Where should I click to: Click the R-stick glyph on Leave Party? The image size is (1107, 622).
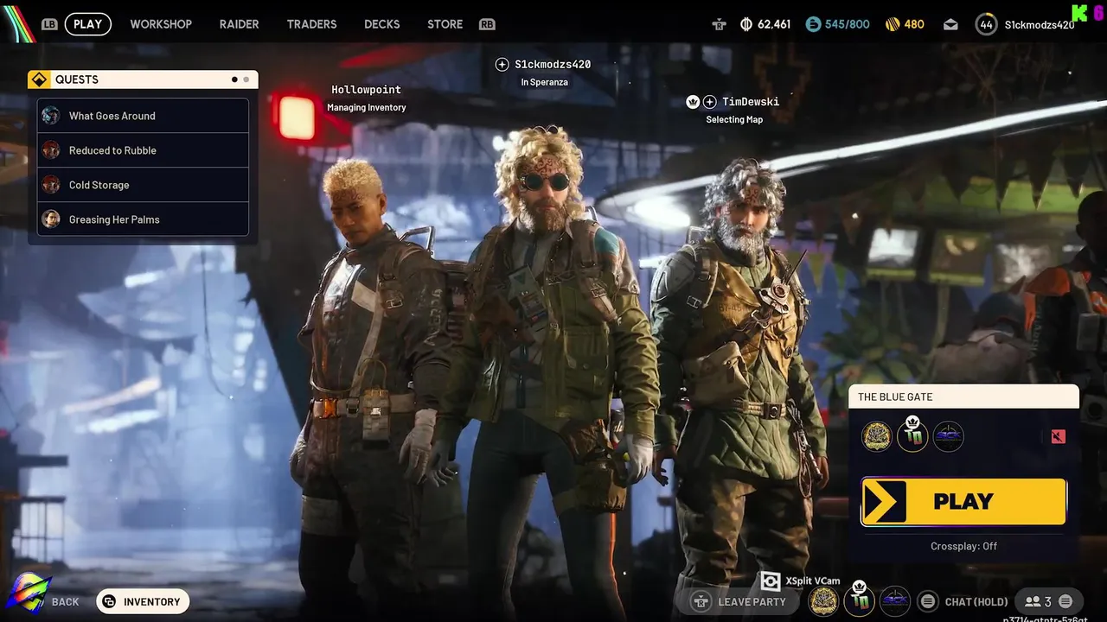701,601
